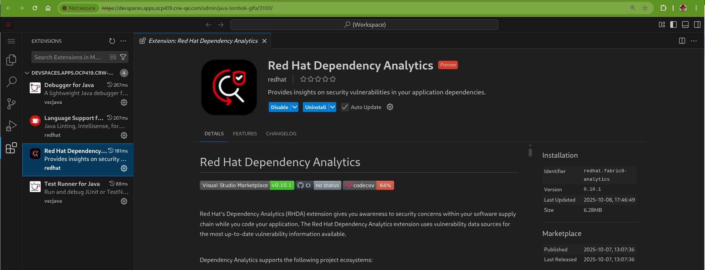Open the star rating link
Screen dimensions: 705x270
pyautogui.click(x=318, y=79)
